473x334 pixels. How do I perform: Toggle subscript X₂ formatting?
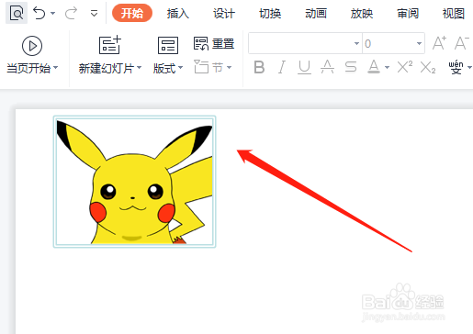pyautogui.click(x=428, y=67)
